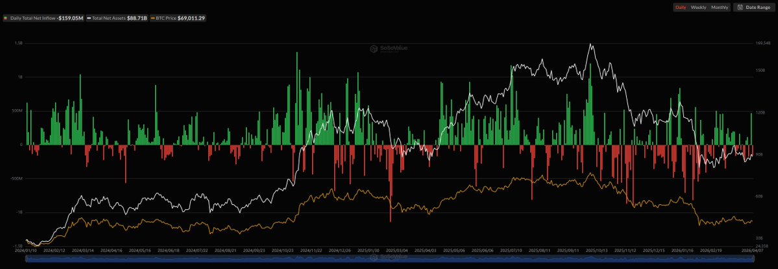Click the white Total Net Assets legend marker
This screenshot has height=269, width=778.
[88, 18]
